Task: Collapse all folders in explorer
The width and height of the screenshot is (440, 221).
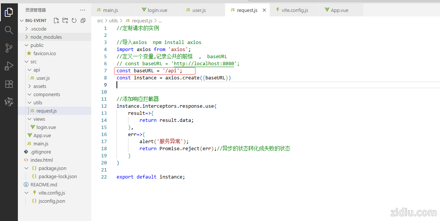Action: click(83, 20)
